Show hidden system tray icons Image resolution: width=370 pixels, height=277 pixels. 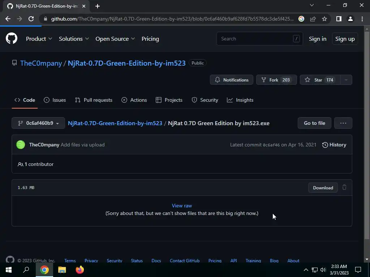[306, 270]
